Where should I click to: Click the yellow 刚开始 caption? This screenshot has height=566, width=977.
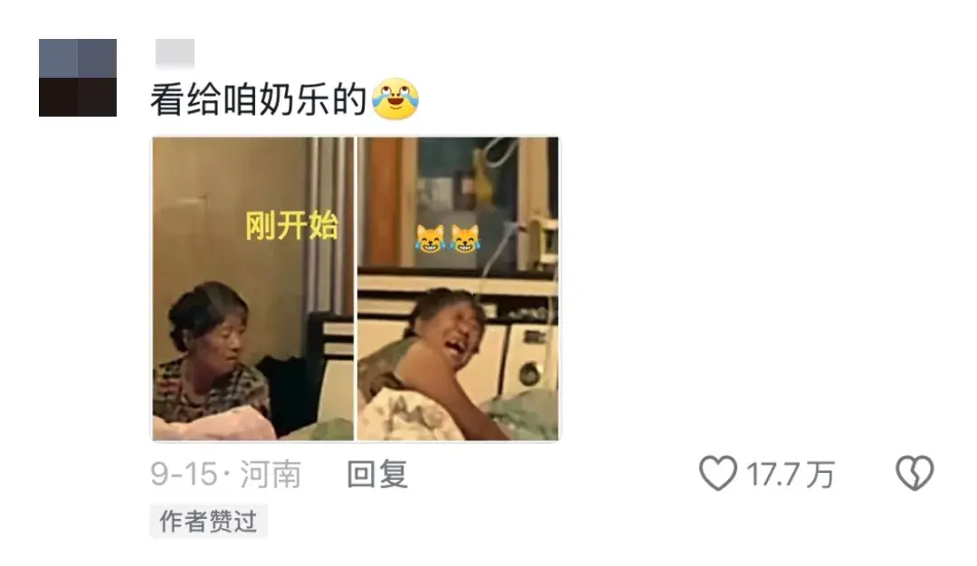coord(291,225)
